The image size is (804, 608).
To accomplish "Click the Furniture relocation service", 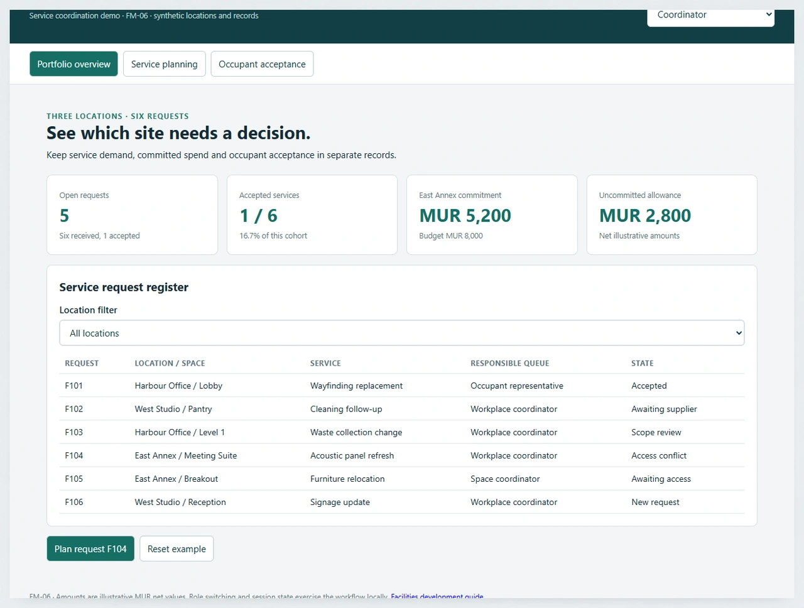I will 347,479.
